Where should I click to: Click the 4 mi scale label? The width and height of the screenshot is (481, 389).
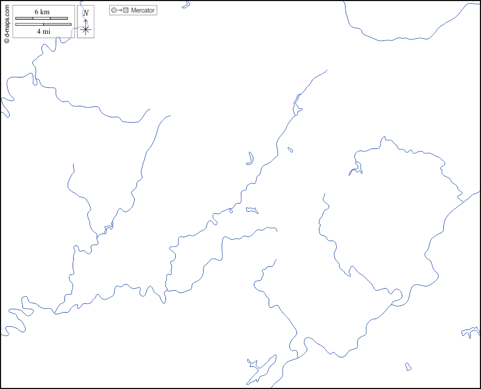click(x=43, y=32)
